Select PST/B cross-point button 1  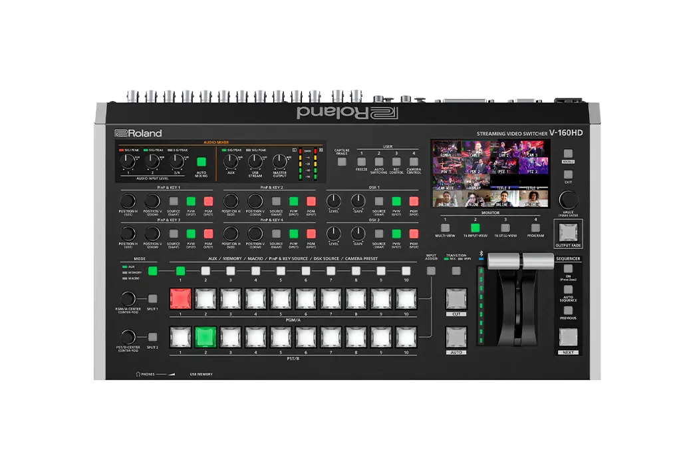[180, 337]
